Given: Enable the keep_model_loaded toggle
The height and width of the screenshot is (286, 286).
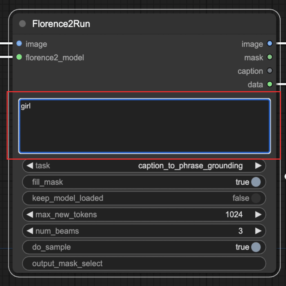Looking at the screenshot, I should pos(256,198).
